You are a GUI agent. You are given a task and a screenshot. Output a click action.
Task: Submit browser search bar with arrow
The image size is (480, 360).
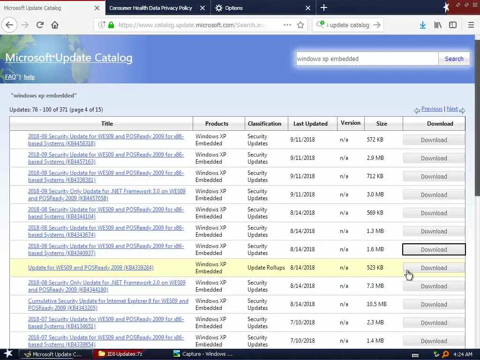[377, 25]
